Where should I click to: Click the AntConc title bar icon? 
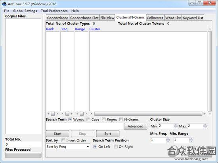pos(4,4)
